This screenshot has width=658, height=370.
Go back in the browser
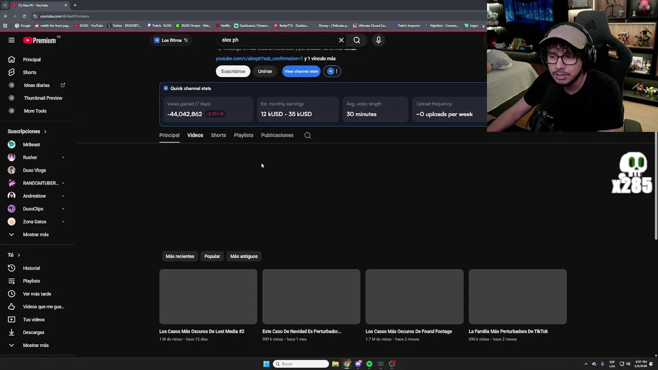(6, 16)
